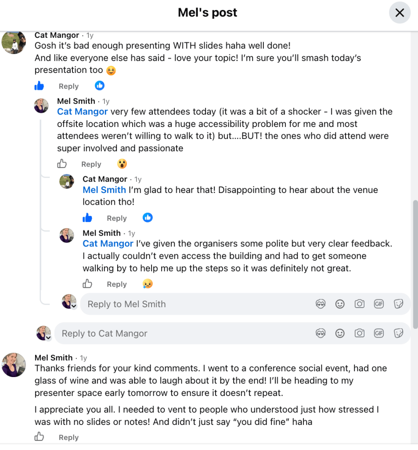Insert GIF in Reply to Mel Smith box

(379, 304)
